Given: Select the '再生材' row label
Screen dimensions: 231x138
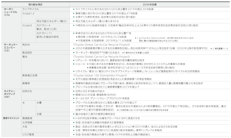Looking at the screenshot, I should point(26,45).
